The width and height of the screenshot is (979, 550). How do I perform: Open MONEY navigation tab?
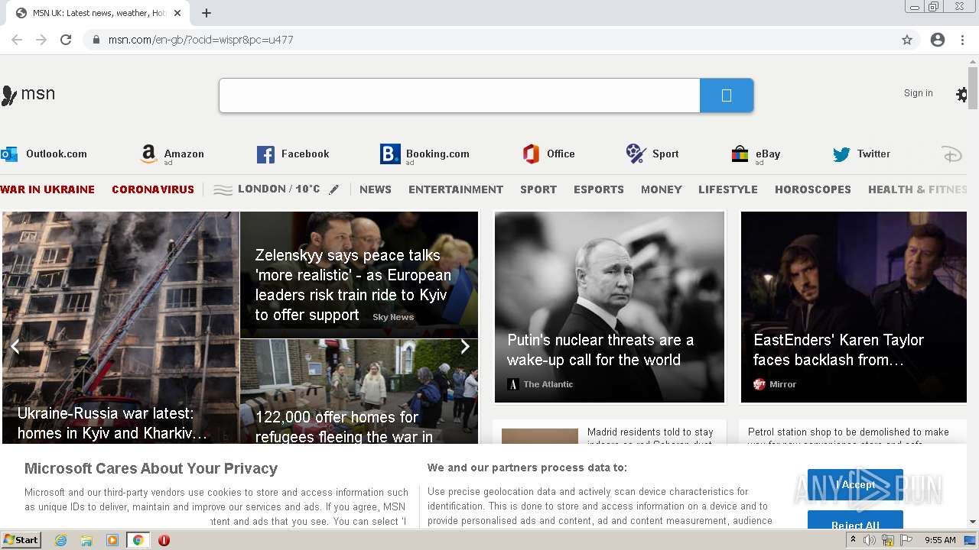pos(662,189)
